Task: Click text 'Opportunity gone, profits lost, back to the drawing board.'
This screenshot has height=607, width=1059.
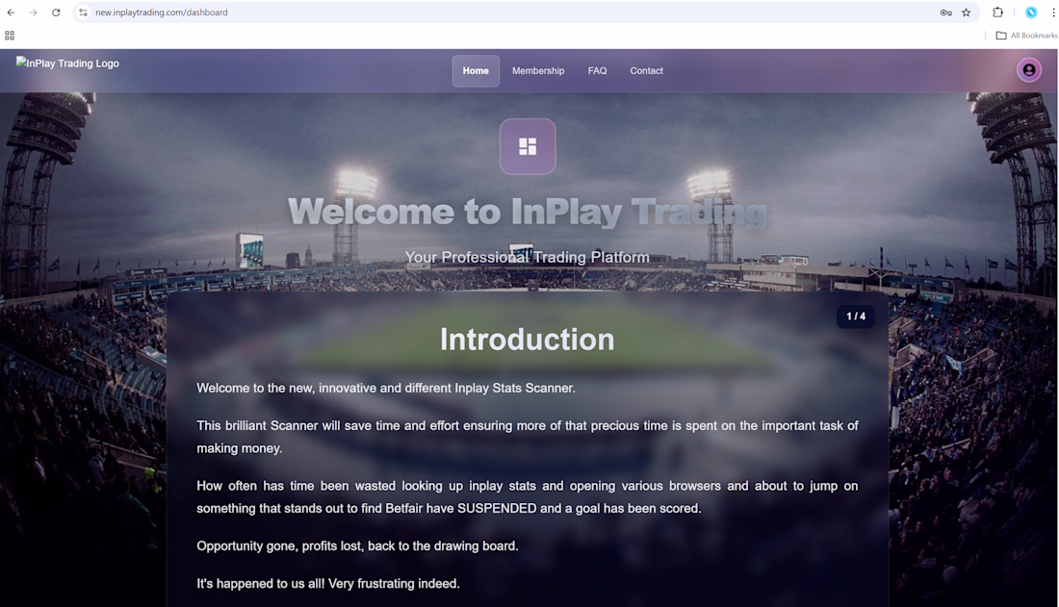Action: [357, 545]
